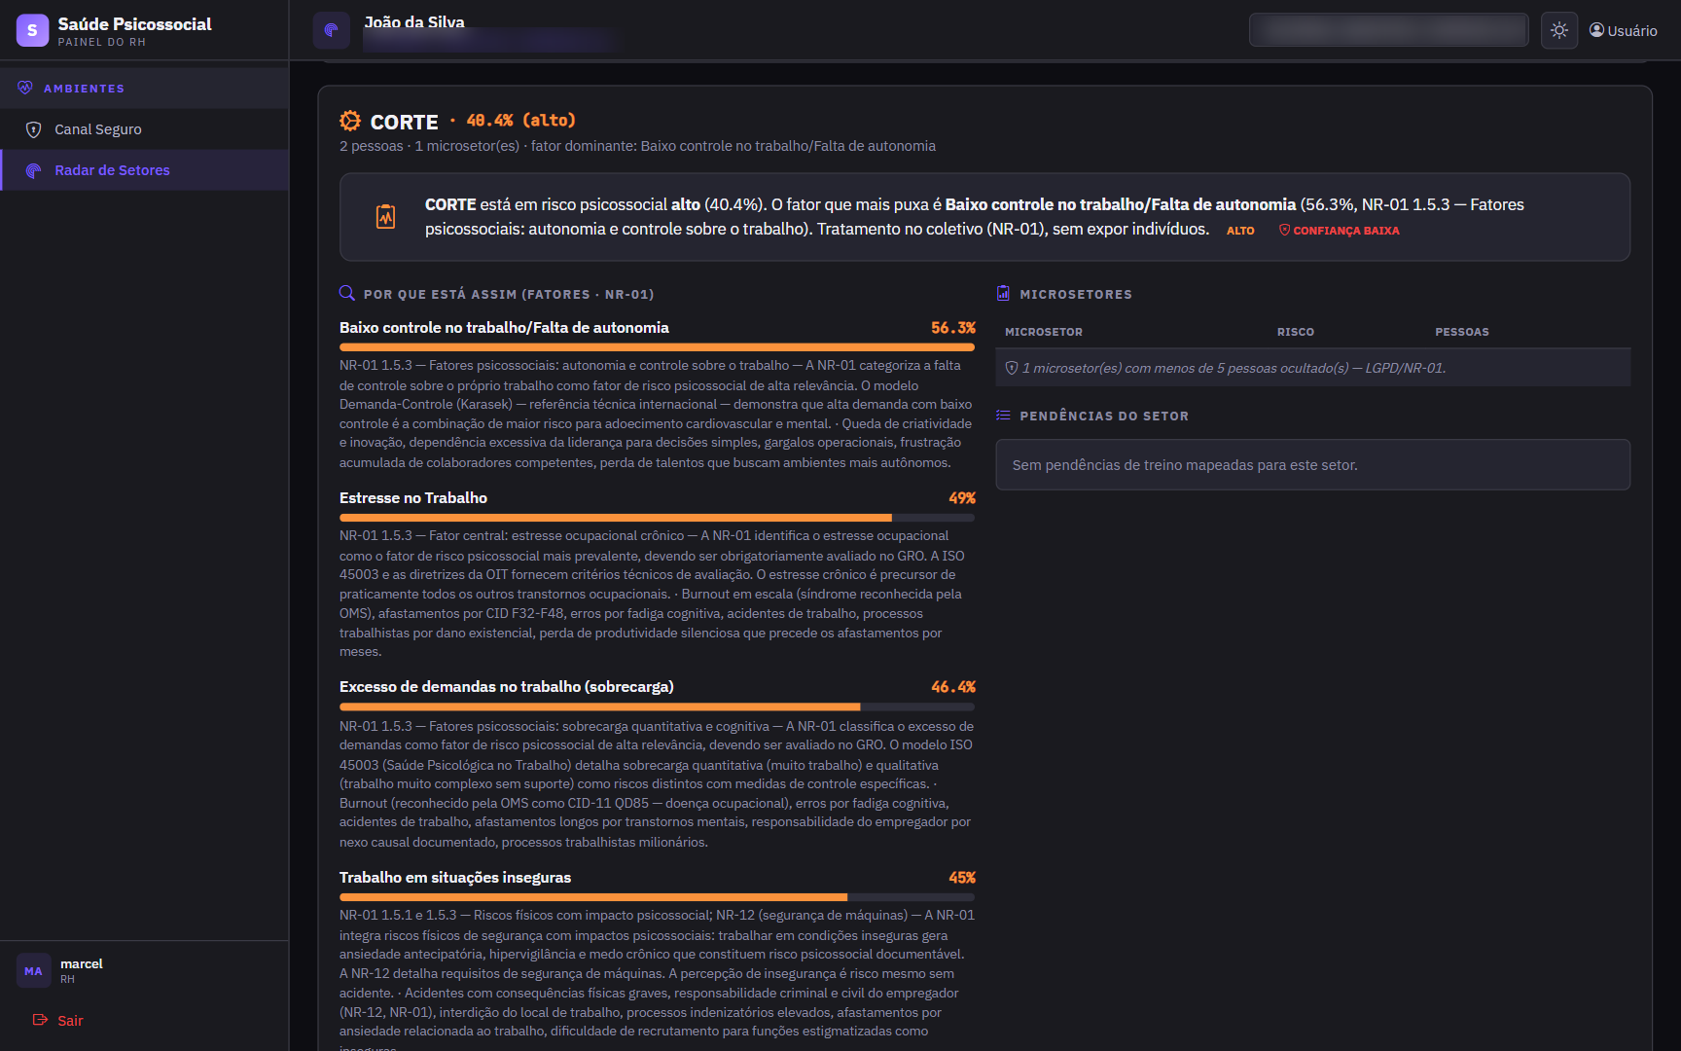Click the shield icon next to Confiança Baixa
1681x1051 pixels.
pos(1284,231)
